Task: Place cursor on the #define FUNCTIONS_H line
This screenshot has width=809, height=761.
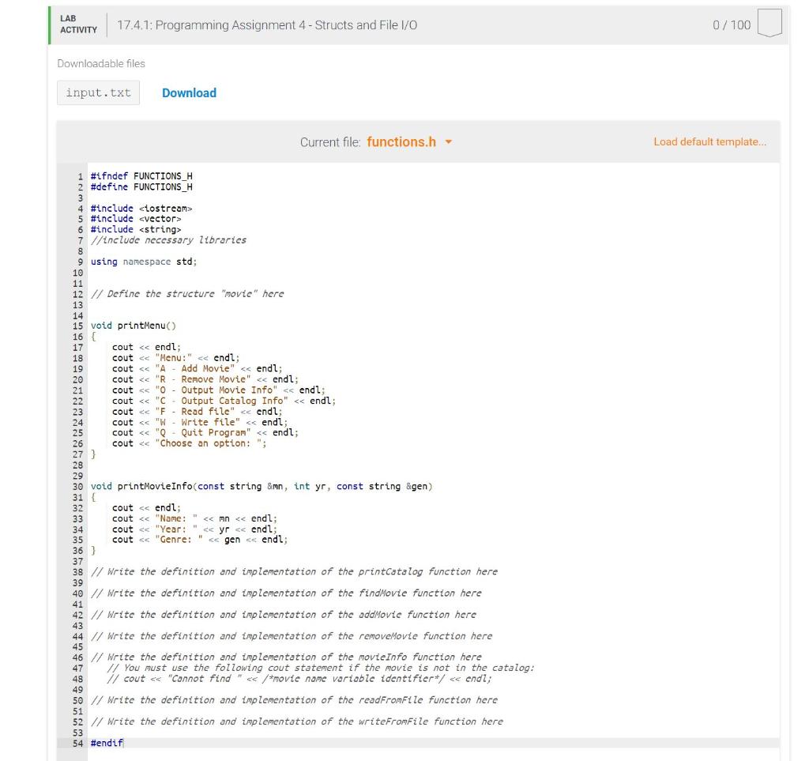Action: pos(141,186)
